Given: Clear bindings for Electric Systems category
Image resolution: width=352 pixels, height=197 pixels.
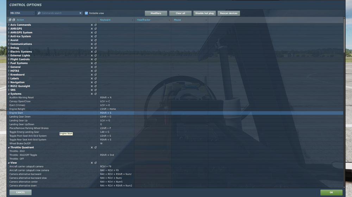Looking at the screenshot, I should click(x=92, y=52).
